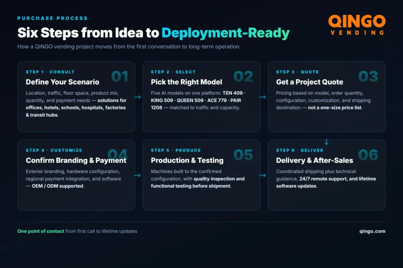Screen dimensions: 403x268
Task: Click the 'Six Steps from Idea to Deployment-Ready' headline
Action: point(153,33)
